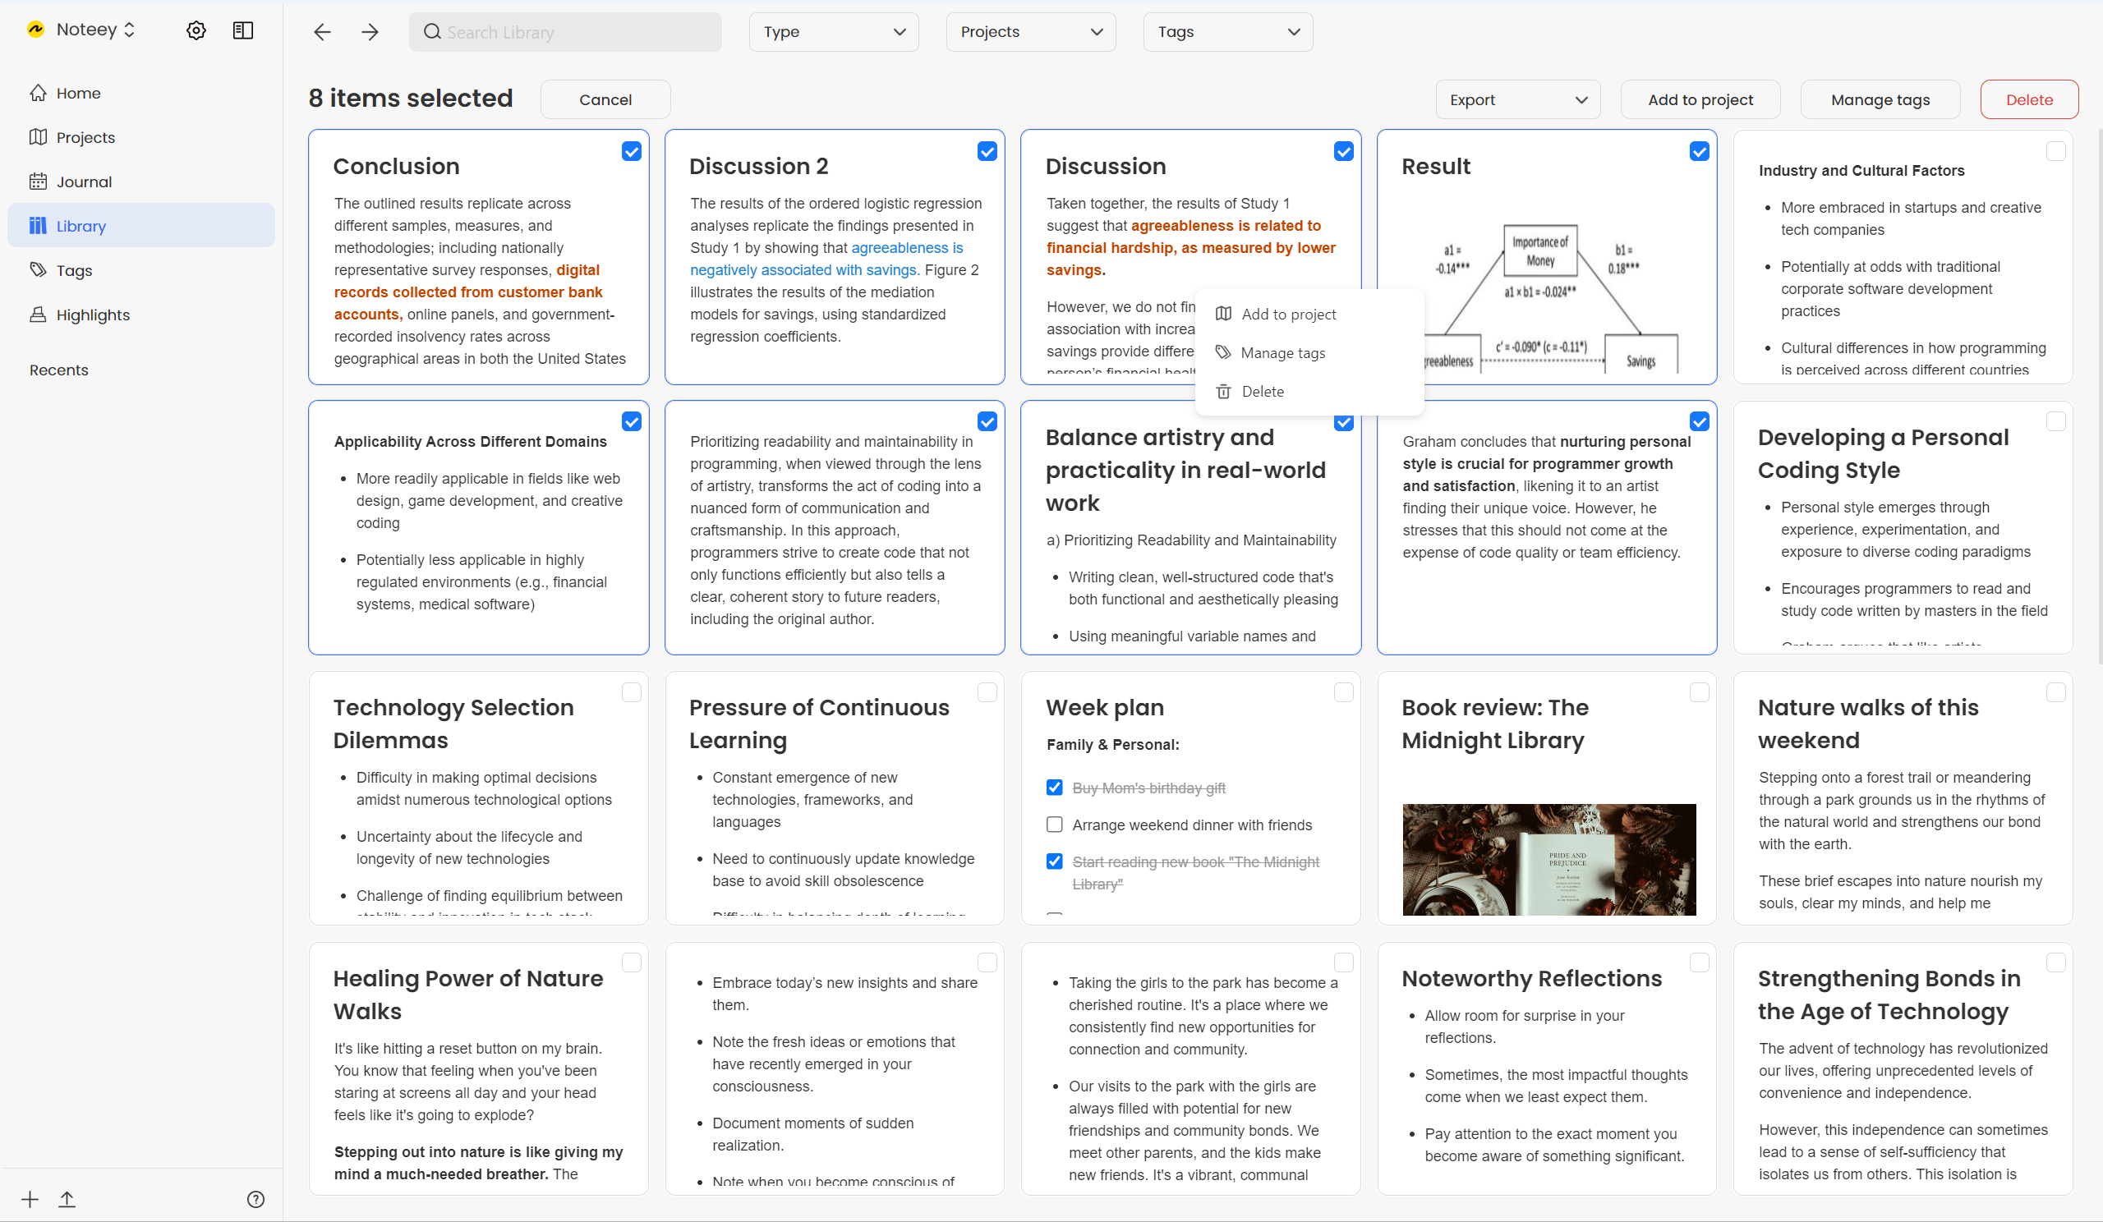Click the Journal calendar icon

click(x=39, y=181)
